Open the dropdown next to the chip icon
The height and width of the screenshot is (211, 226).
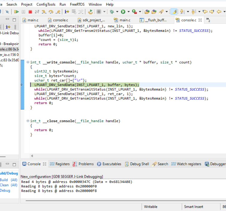coord(104,11)
